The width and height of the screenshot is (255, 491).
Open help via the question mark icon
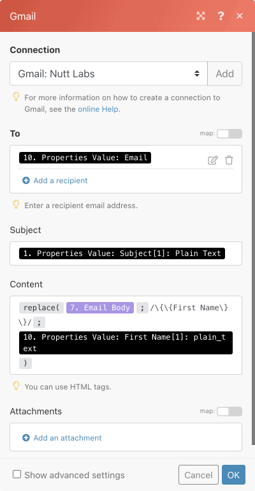(x=221, y=16)
